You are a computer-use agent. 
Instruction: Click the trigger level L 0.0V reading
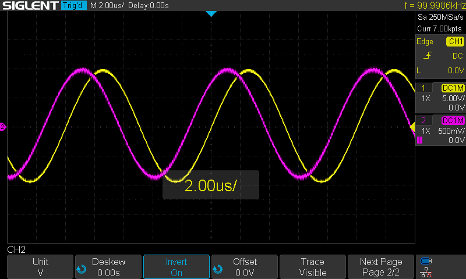(x=440, y=70)
